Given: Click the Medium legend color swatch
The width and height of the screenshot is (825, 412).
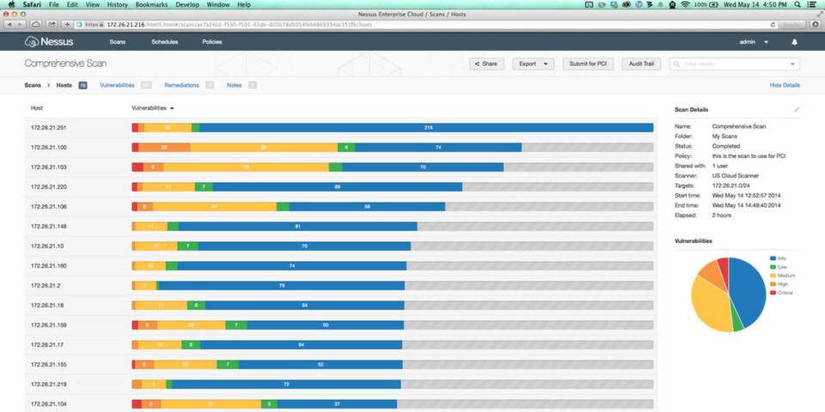Looking at the screenshot, I should [x=773, y=276].
